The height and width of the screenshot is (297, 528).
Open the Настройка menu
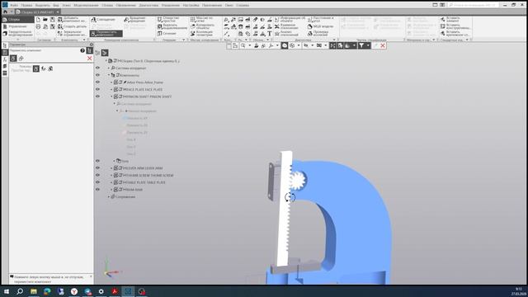[191, 6]
